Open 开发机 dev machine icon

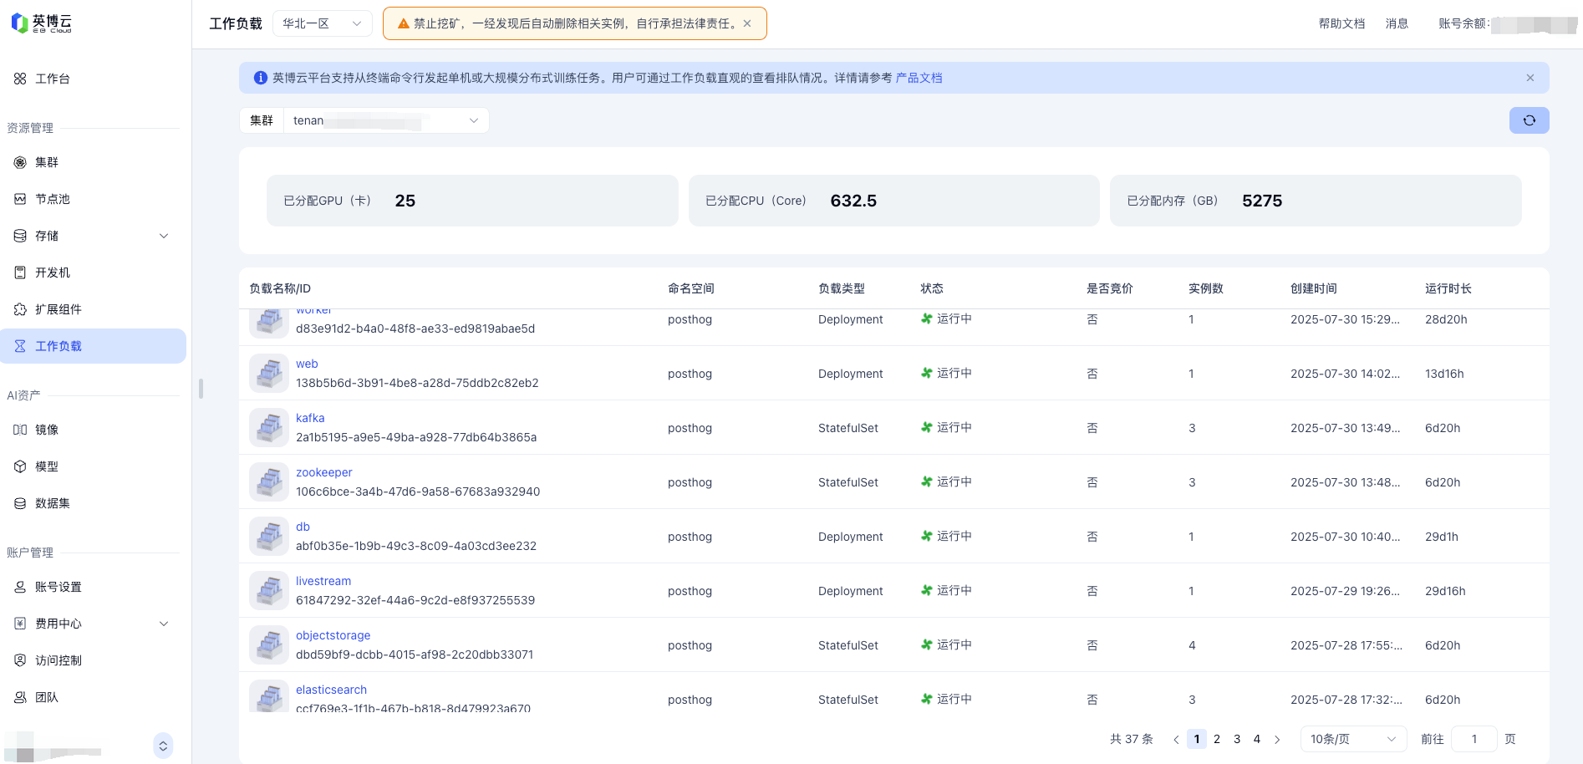point(20,272)
